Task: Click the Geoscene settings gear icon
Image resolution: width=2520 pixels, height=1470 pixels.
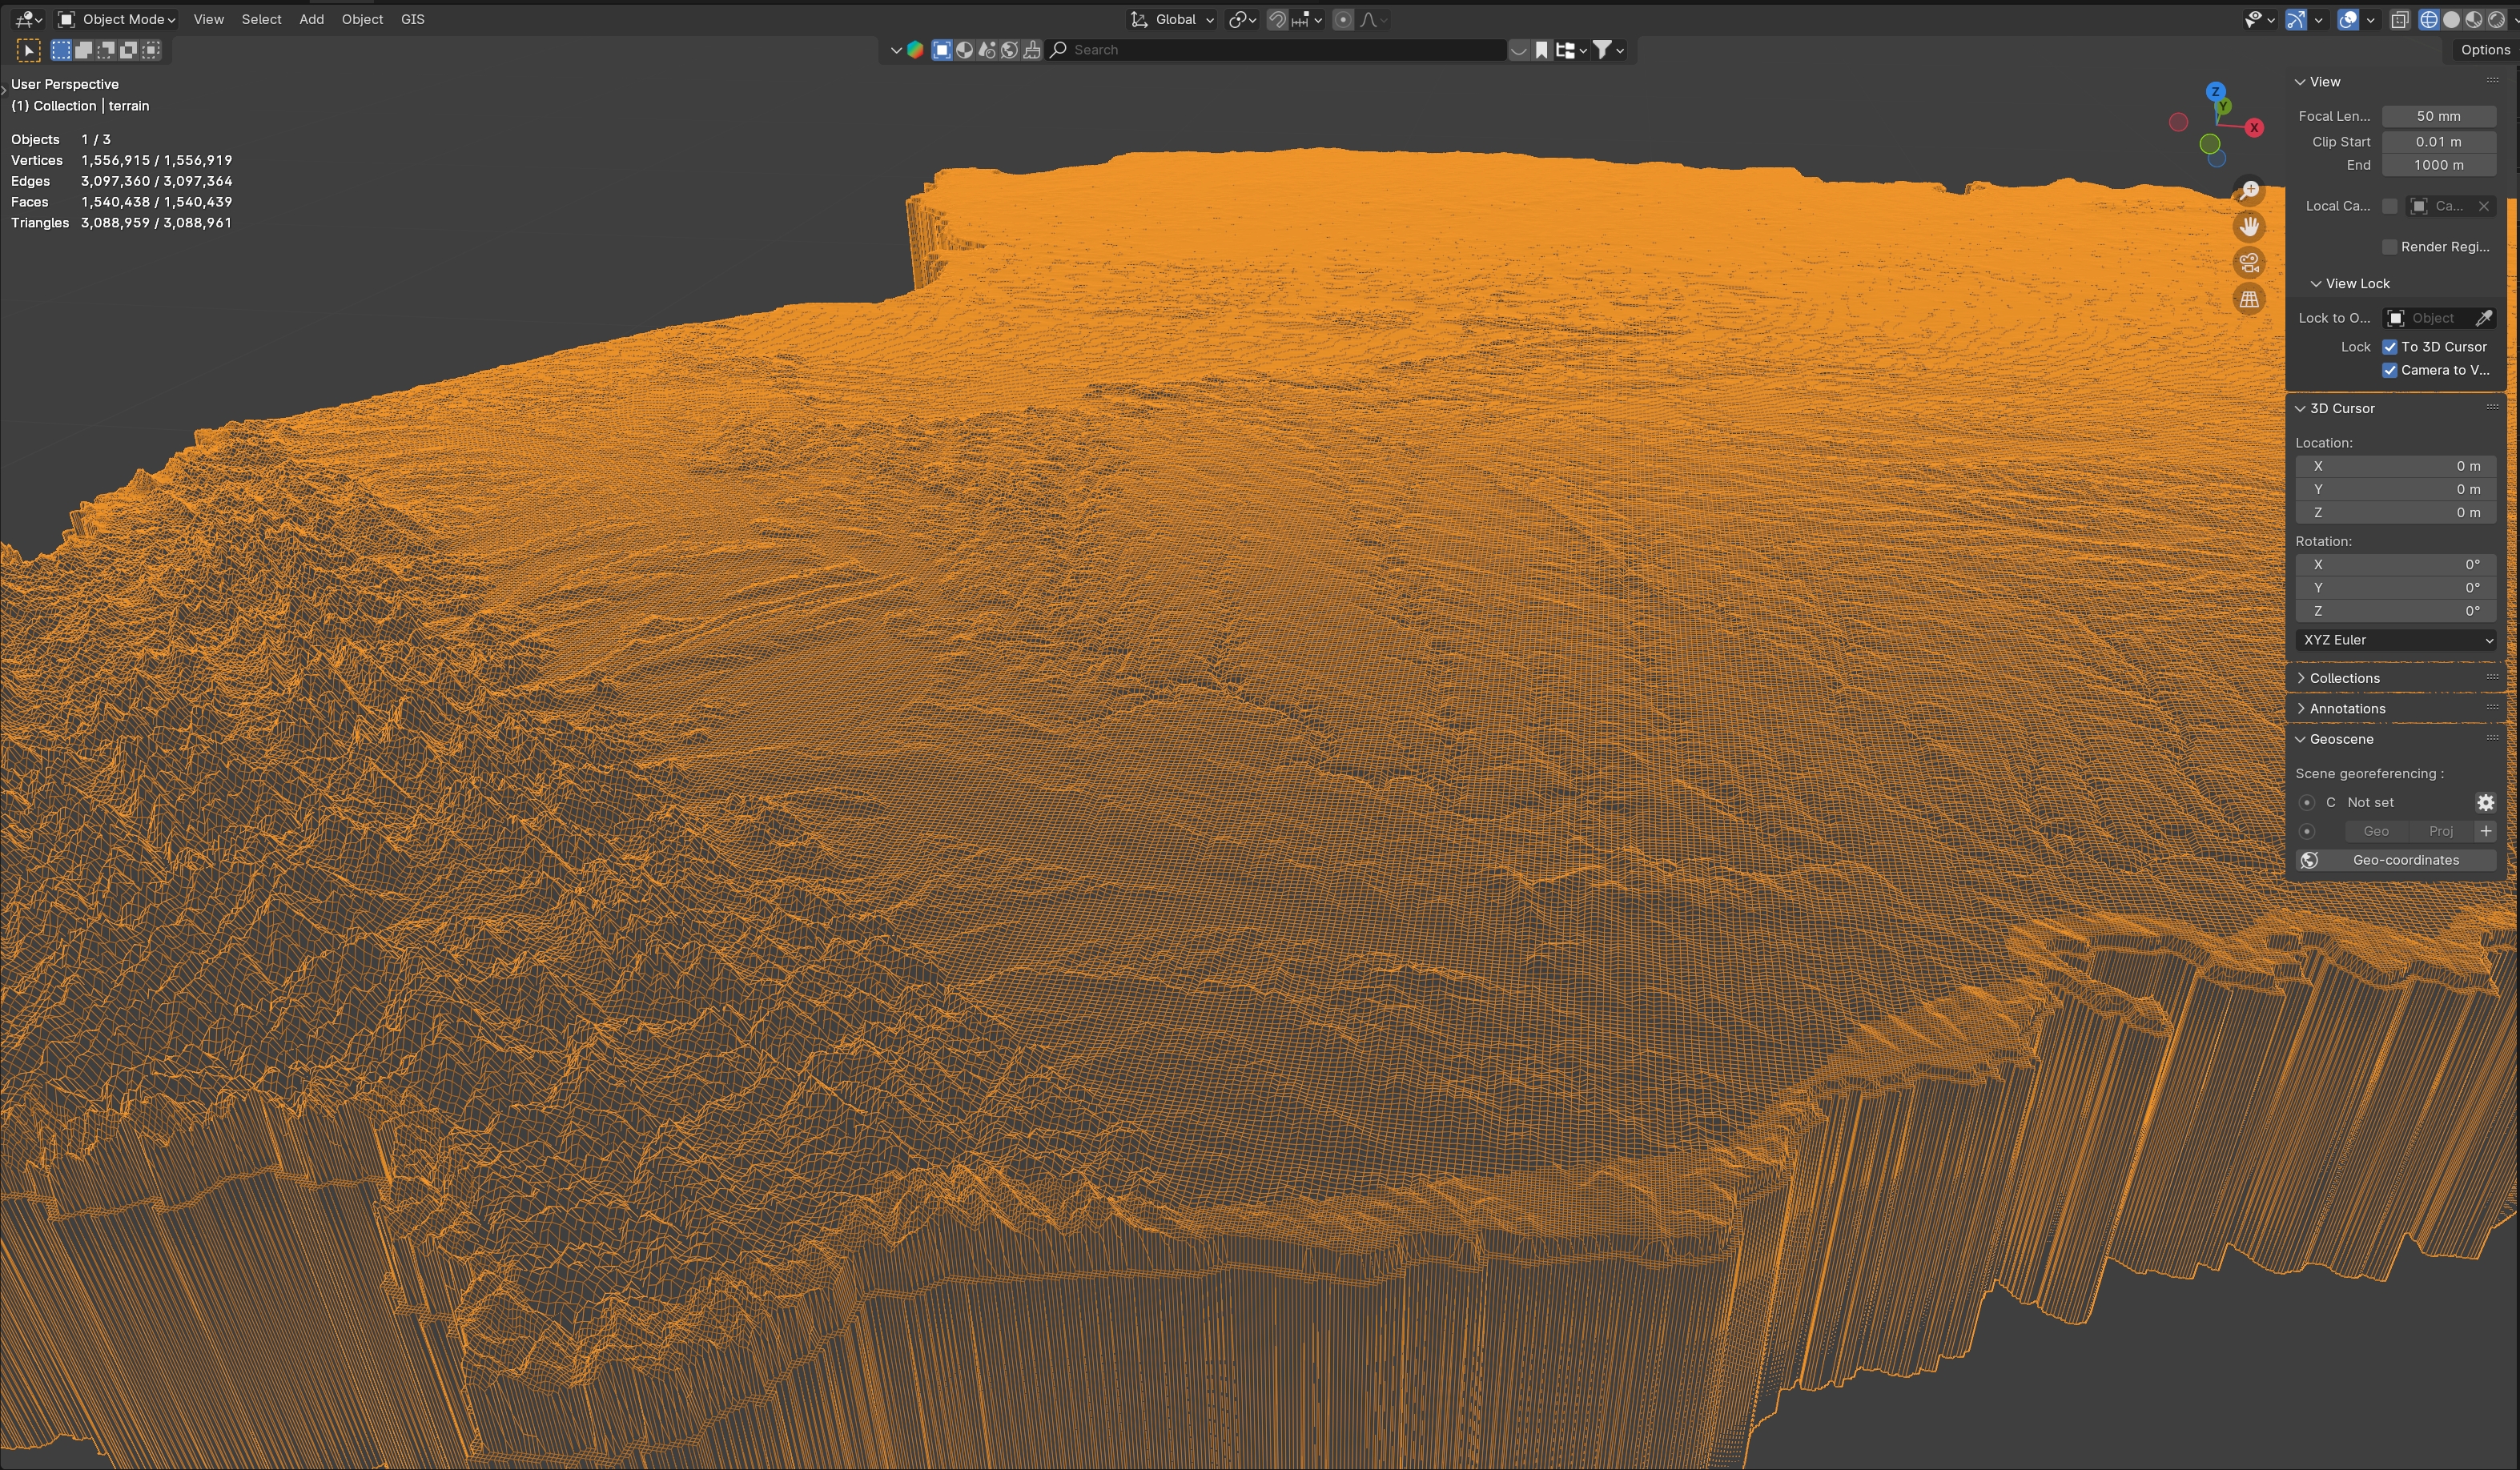Action: 2485,803
